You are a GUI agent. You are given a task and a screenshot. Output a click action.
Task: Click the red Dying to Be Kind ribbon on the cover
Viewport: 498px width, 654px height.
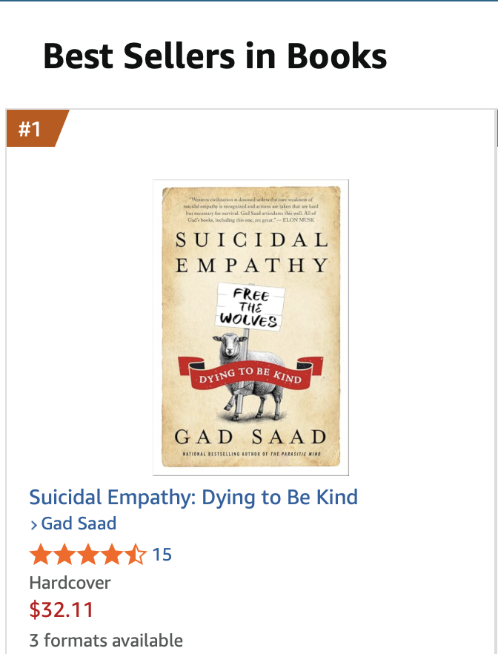tap(250, 373)
